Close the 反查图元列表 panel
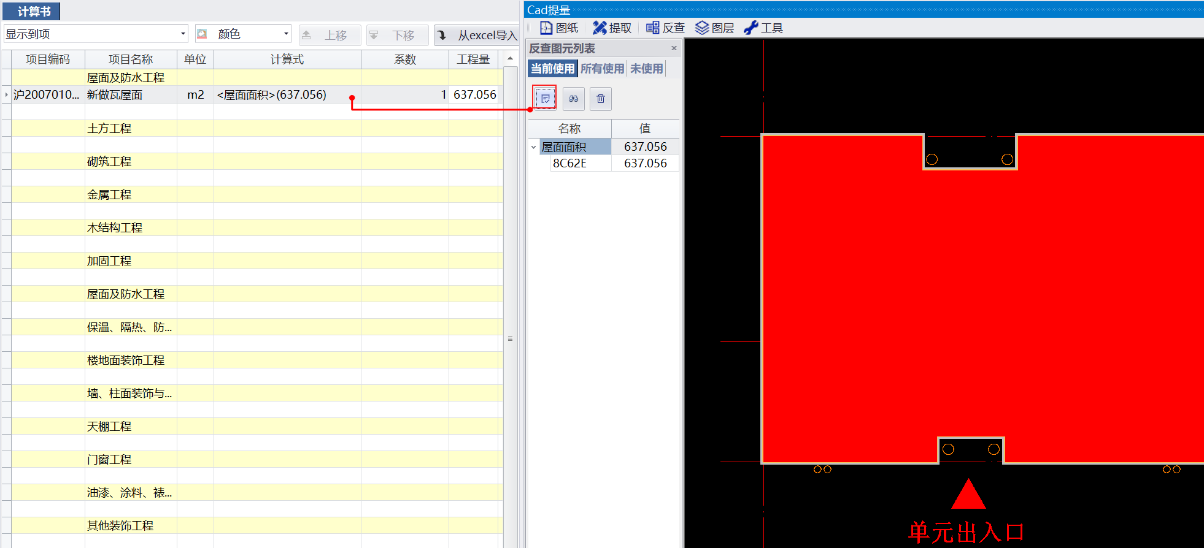The image size is (1204, 548). 674,48
